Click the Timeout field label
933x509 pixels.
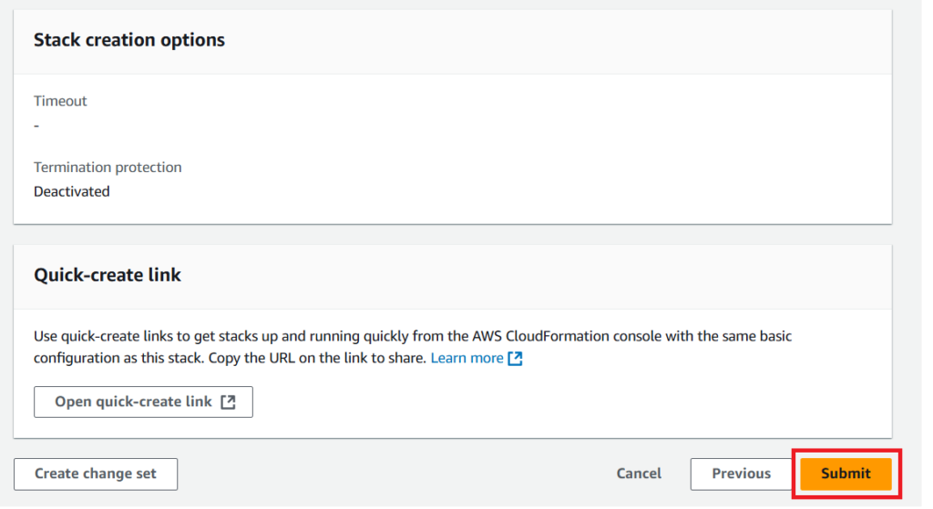point(60,101)
